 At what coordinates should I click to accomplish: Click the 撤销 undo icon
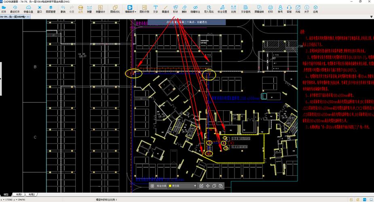[x=63, y=9]
